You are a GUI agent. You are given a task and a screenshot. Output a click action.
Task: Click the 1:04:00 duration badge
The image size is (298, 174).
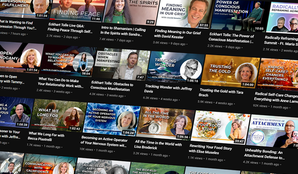248,85
